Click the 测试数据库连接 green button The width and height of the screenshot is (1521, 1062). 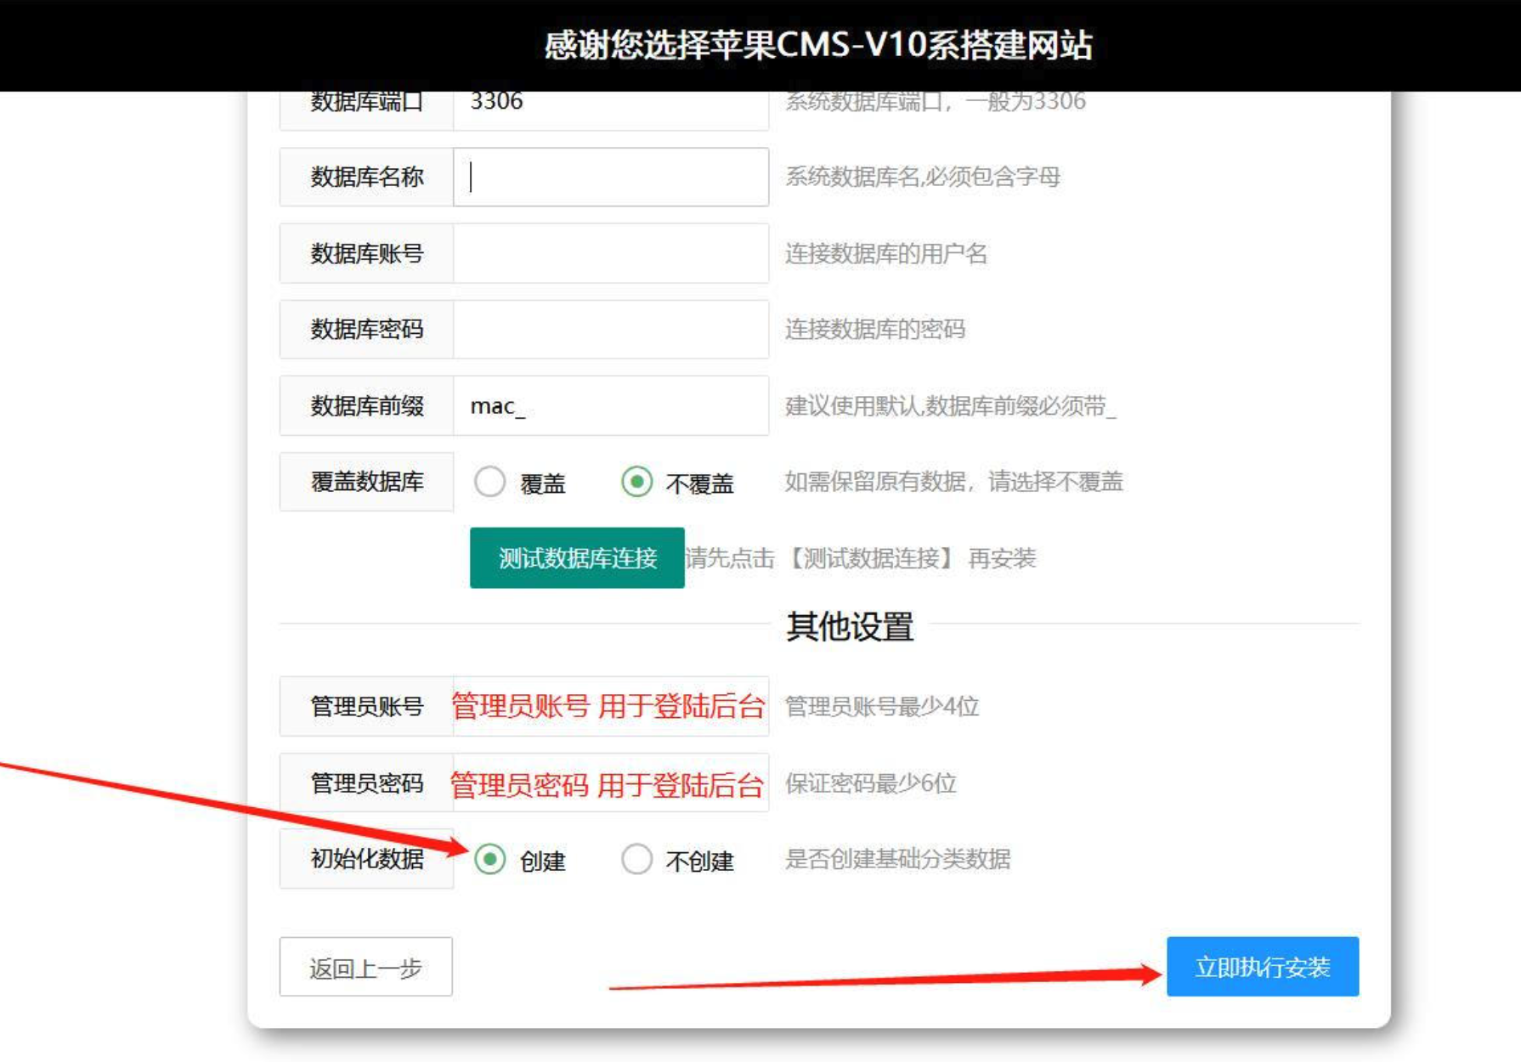tap(576, 559)
